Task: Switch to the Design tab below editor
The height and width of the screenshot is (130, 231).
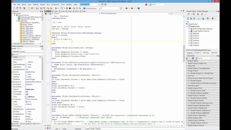Action: pyautogui.click(x=92, y=129)
